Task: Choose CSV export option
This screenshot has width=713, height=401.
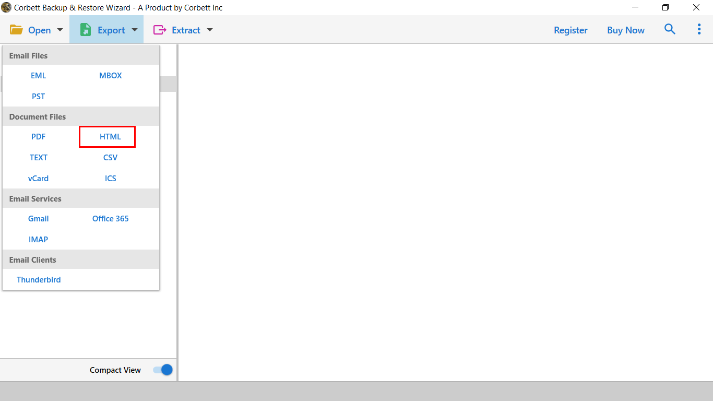Action: pos(111,158)
